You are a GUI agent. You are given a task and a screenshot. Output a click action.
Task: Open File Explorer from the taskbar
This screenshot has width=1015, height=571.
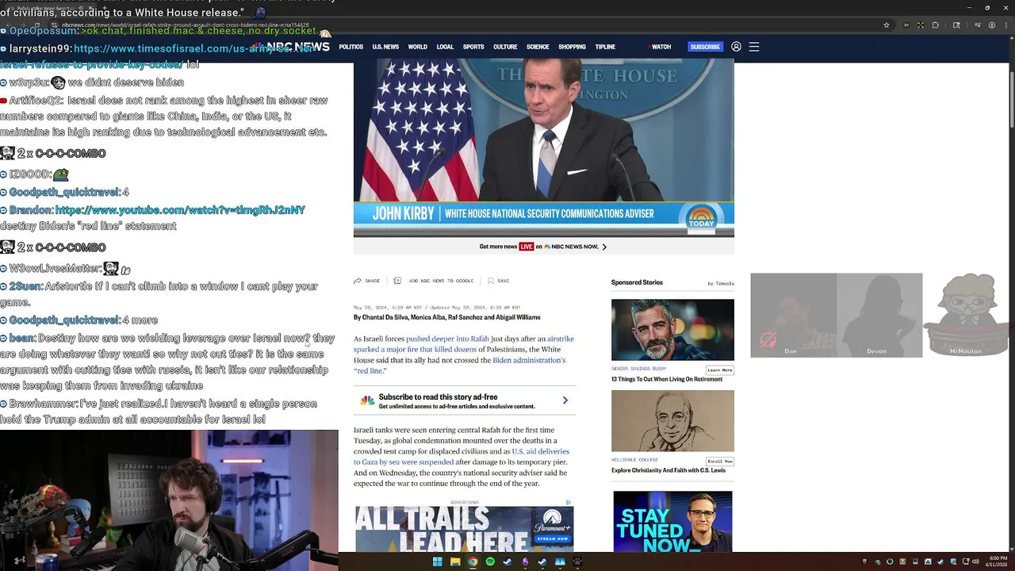pyautogui.click(x=455, y=562)
